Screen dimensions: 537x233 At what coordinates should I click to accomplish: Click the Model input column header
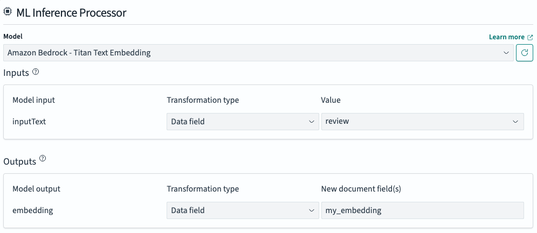pyautogui.click(x=33, y=100)
